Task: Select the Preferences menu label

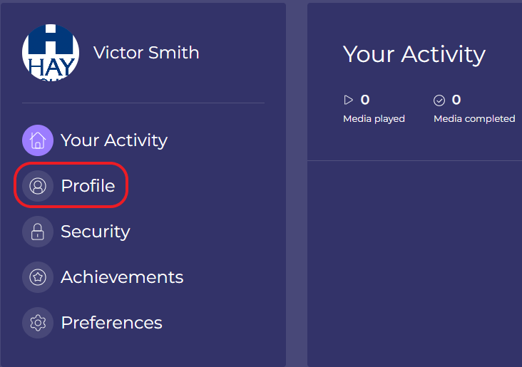Action: (x=111, y=323)
